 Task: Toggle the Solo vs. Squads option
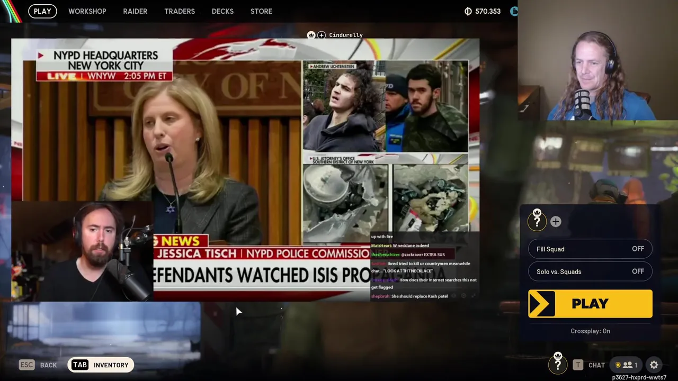[590, 271]
